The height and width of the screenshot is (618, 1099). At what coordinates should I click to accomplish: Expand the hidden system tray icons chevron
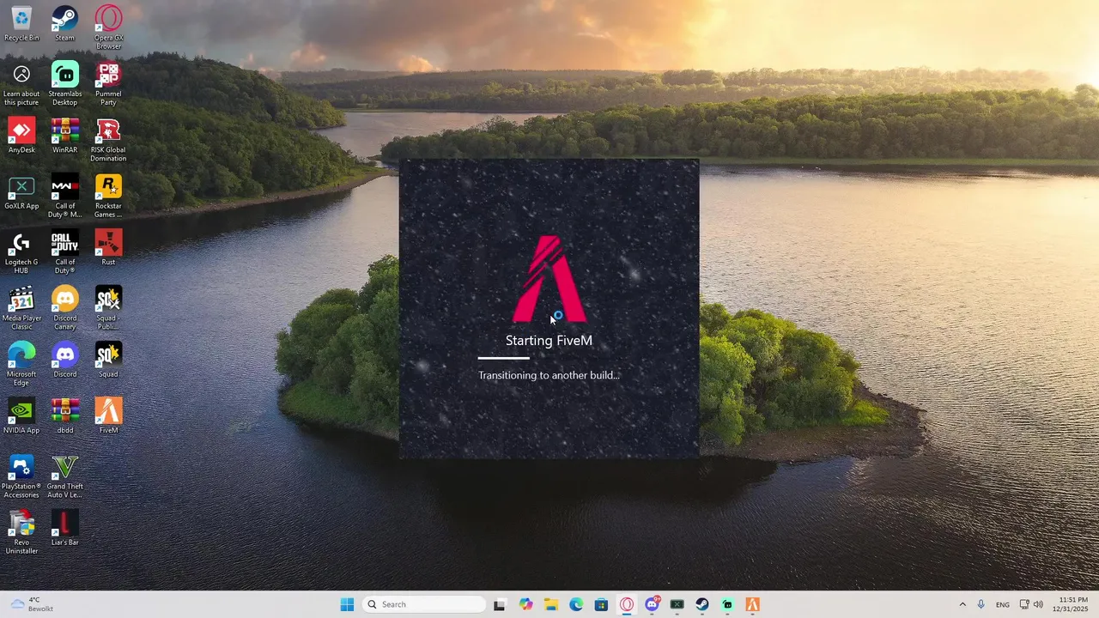tap(962, 604)
